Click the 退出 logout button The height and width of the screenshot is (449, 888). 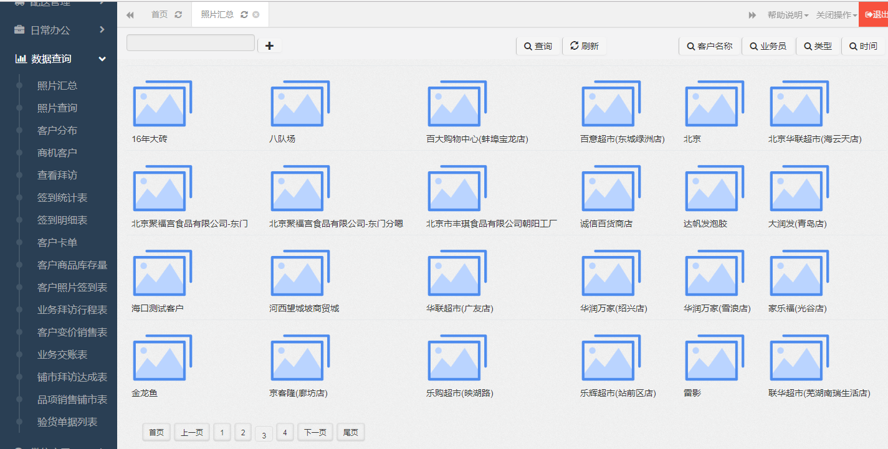click(874, 14)
